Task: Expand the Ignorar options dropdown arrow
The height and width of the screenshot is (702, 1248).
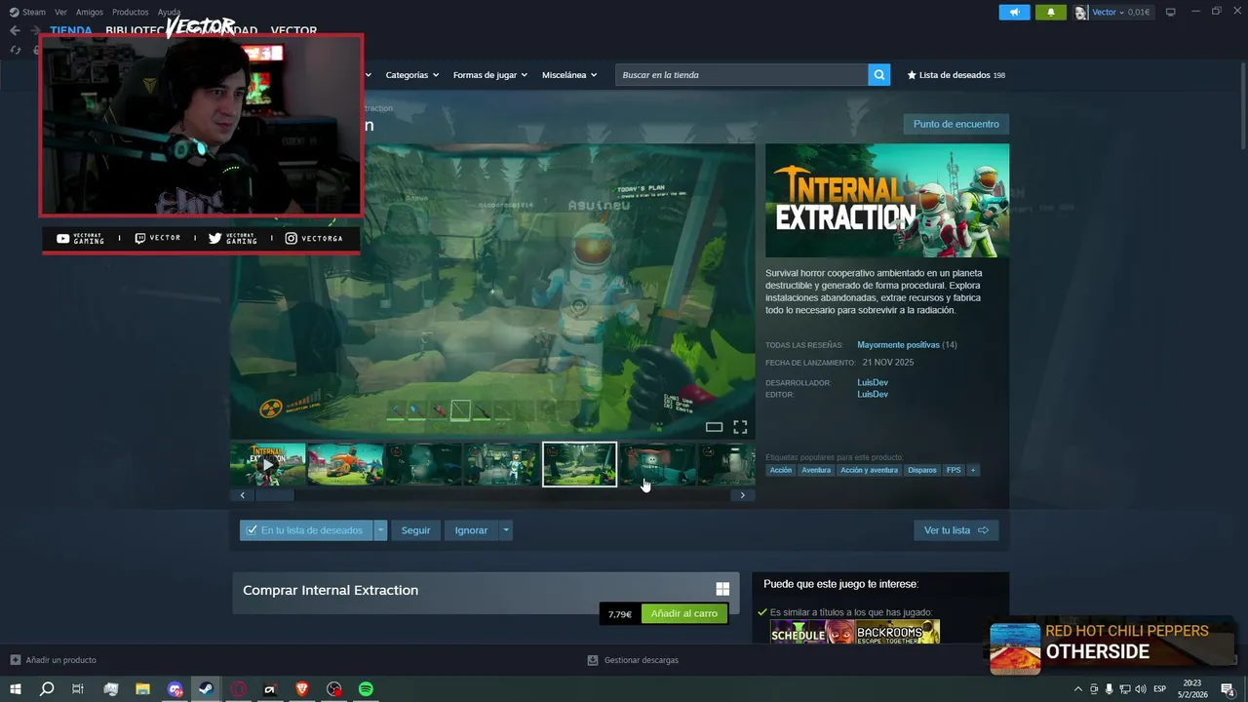Action: 505,530
